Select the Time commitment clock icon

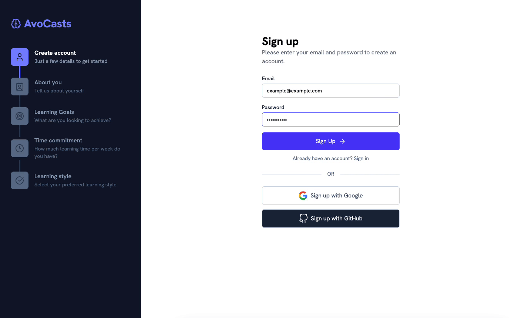20,148
